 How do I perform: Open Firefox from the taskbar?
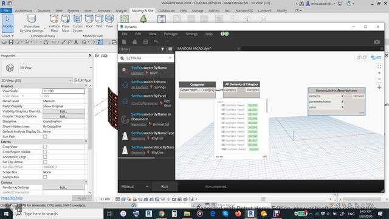pos(238,214)
